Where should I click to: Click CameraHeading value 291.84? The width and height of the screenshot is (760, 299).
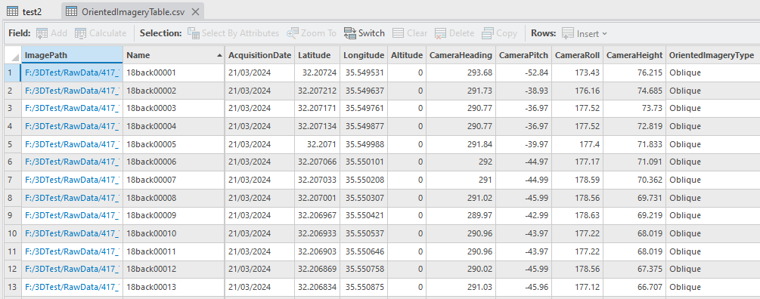pos(461,145)
